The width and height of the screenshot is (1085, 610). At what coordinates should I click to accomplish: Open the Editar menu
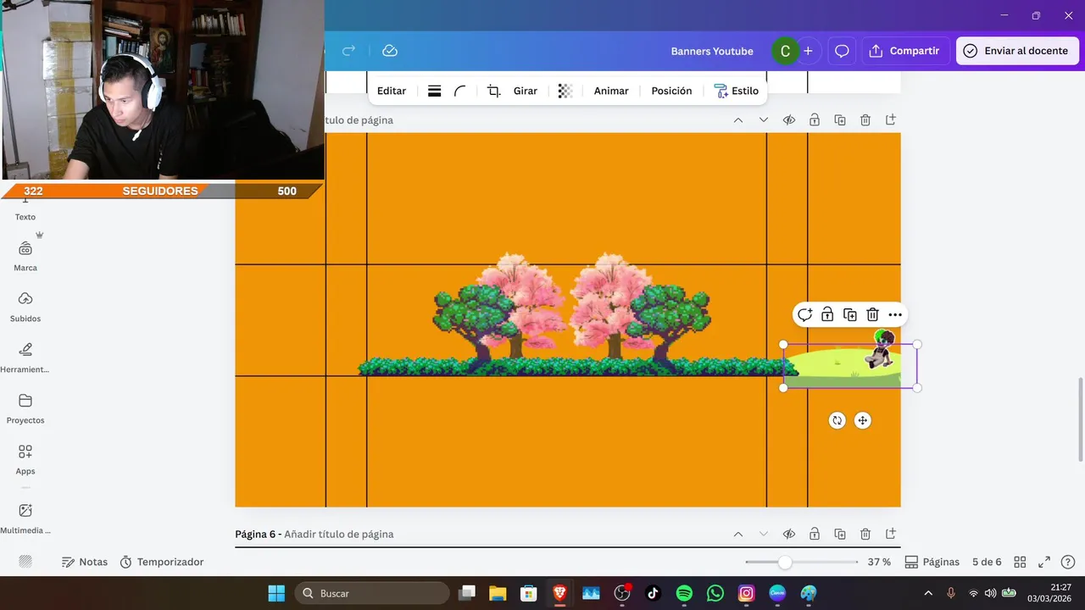[392, 91]
